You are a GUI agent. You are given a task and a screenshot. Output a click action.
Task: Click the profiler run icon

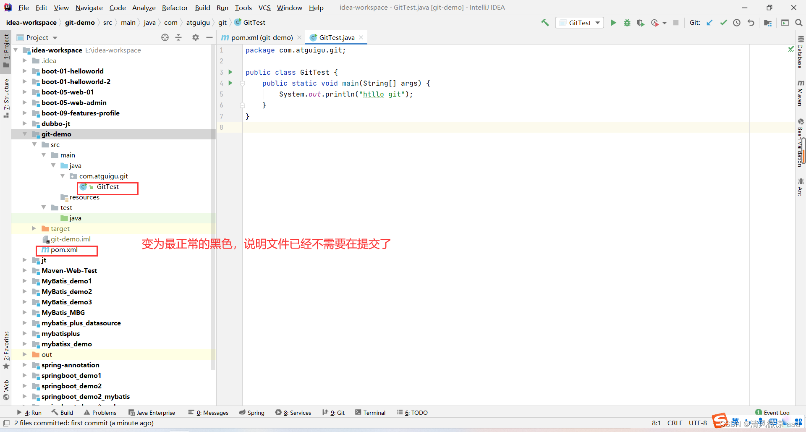pyautogui.click(x=655, y=23)
